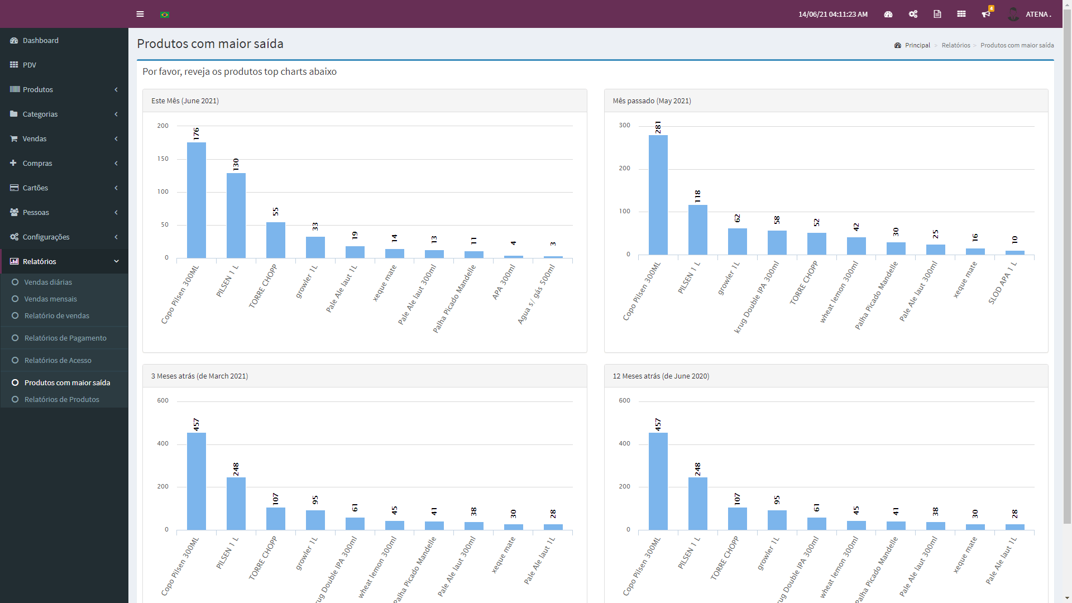Click the Relatórios breadcrumb link
The width and height of the screenshot is (1072, 603).
(x=956, y=45)
